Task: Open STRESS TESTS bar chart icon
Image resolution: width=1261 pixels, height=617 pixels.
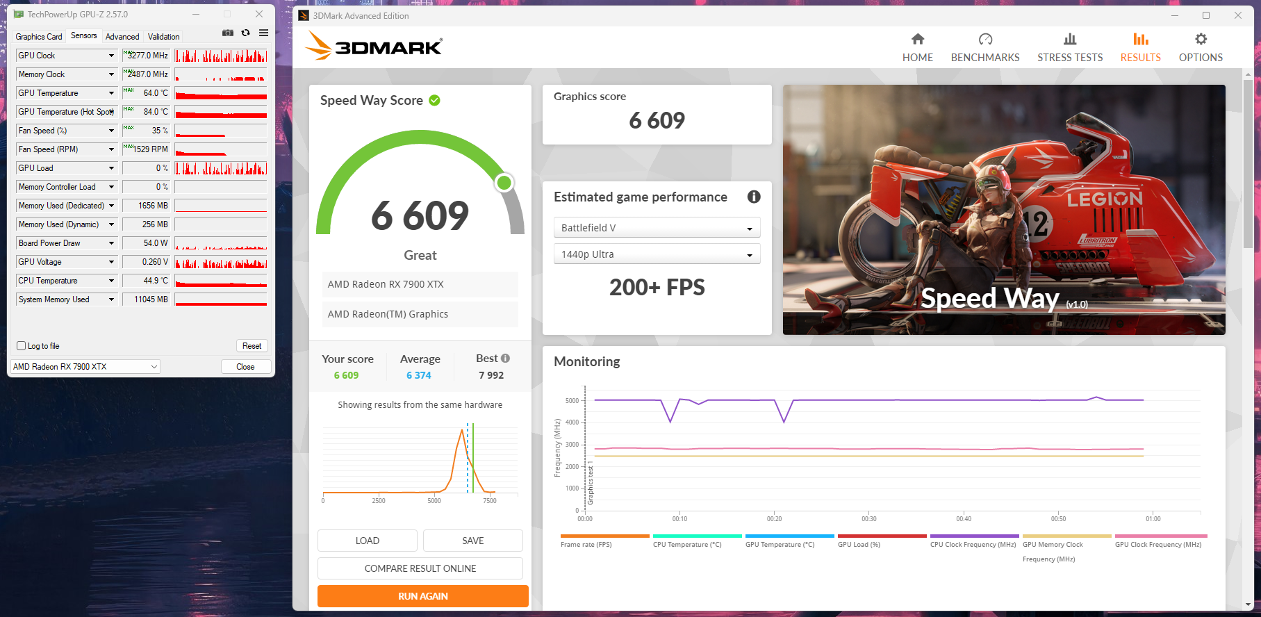Action: pos(1070,39)
